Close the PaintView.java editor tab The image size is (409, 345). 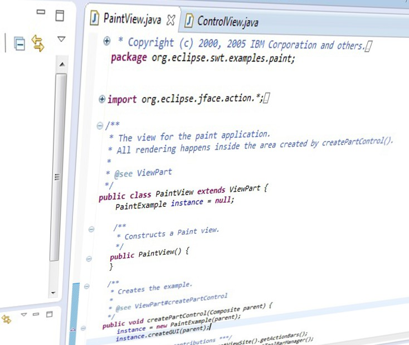pos(171,20)
